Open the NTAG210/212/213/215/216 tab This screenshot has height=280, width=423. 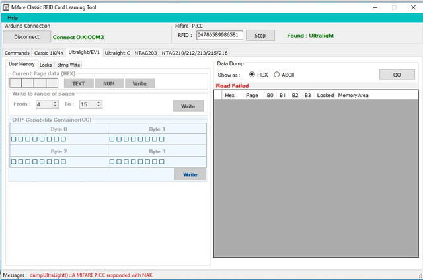(x=194, y=53)
